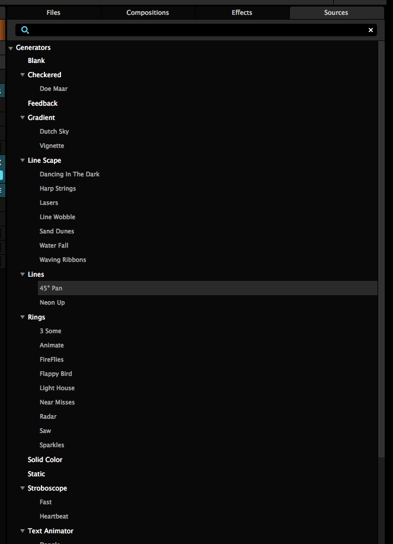Collapse the Rings group triangle
This screenshot has width=393, height=544.
pos(23,317)
